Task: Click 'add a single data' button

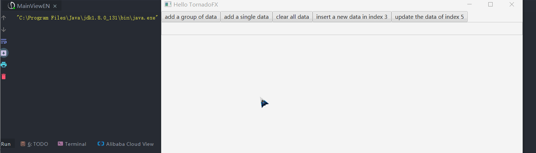Action: click(x=246, y=17)
